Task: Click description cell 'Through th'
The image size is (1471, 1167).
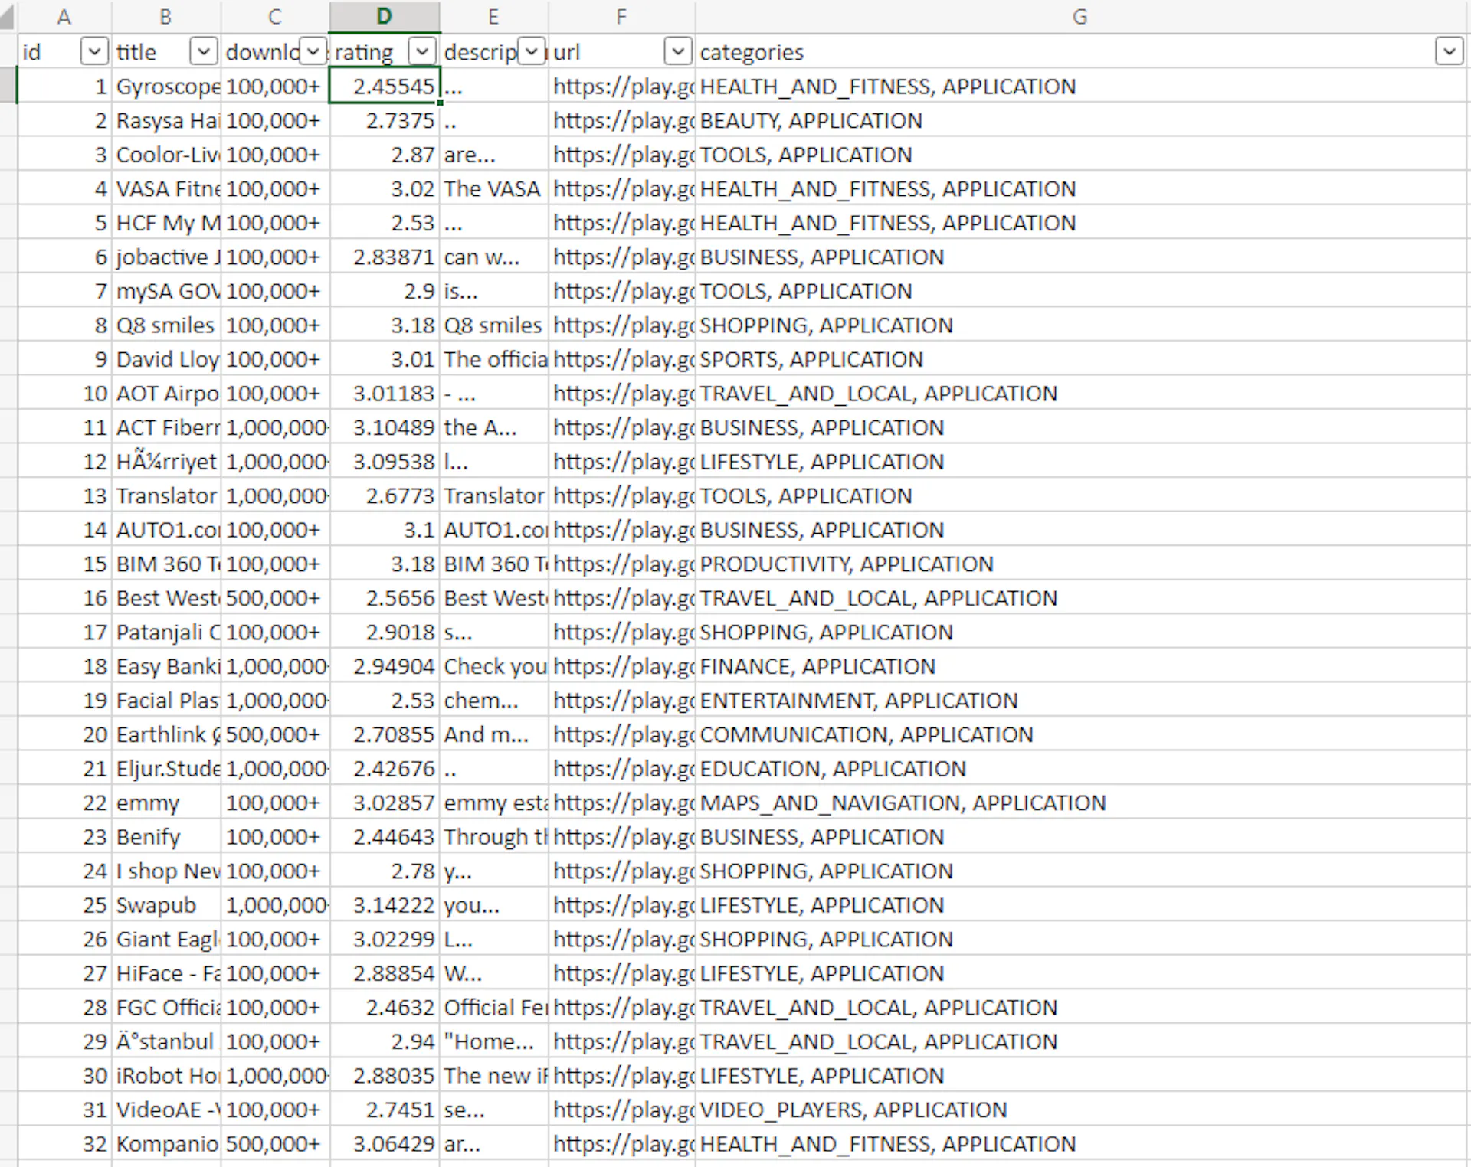Action: coord(494,836)
